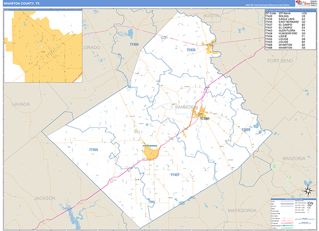Image resolution: width=319 pixels, height=231 pixels.
Task: Open the El Campo inset map thumbnail
Action: pyautogui.click(x=43, y=47)
